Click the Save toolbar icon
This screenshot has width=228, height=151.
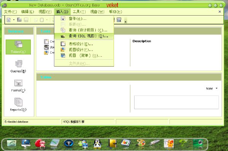[26, 20]
